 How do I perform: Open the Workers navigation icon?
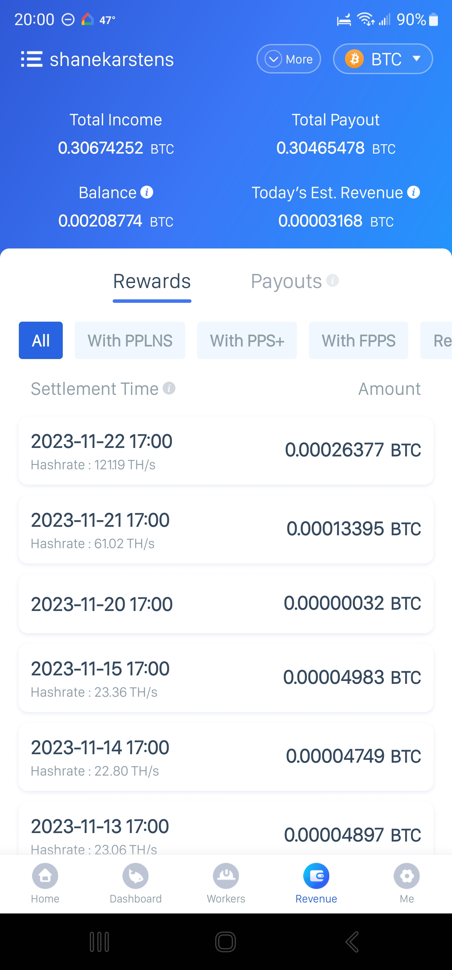[x=226, y=876]
